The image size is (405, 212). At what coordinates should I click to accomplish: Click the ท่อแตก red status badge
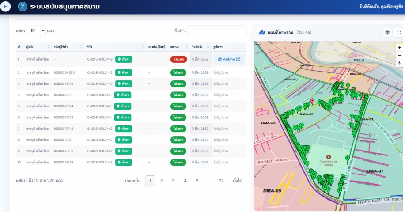(x=178, y=59)
